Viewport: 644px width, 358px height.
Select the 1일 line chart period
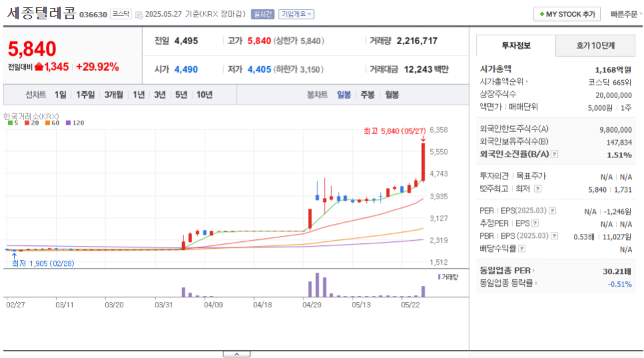61,95
